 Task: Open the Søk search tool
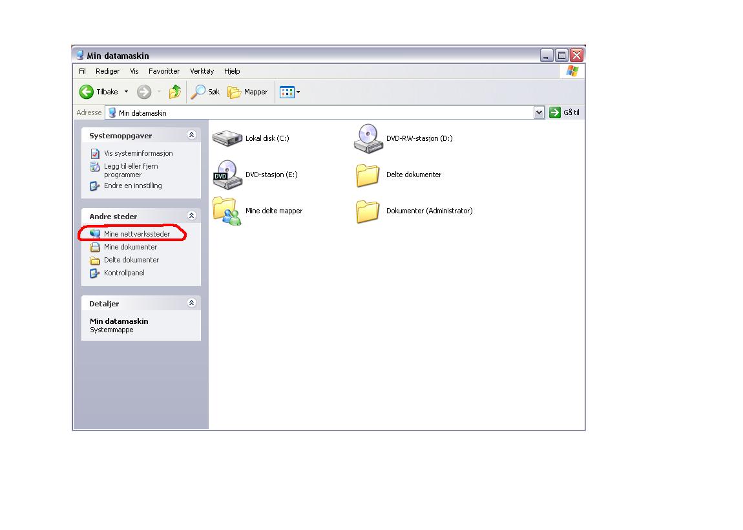[x=205, y=92]
